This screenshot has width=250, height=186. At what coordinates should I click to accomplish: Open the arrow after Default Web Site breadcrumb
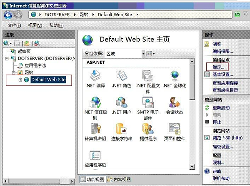[137, 15]
